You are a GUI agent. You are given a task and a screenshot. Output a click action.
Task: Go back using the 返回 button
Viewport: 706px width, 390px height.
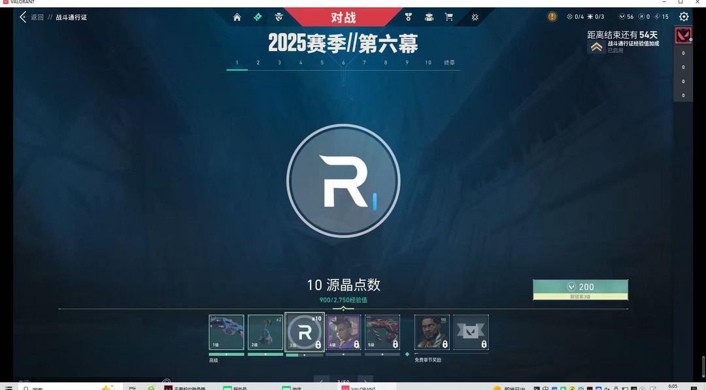31,17
